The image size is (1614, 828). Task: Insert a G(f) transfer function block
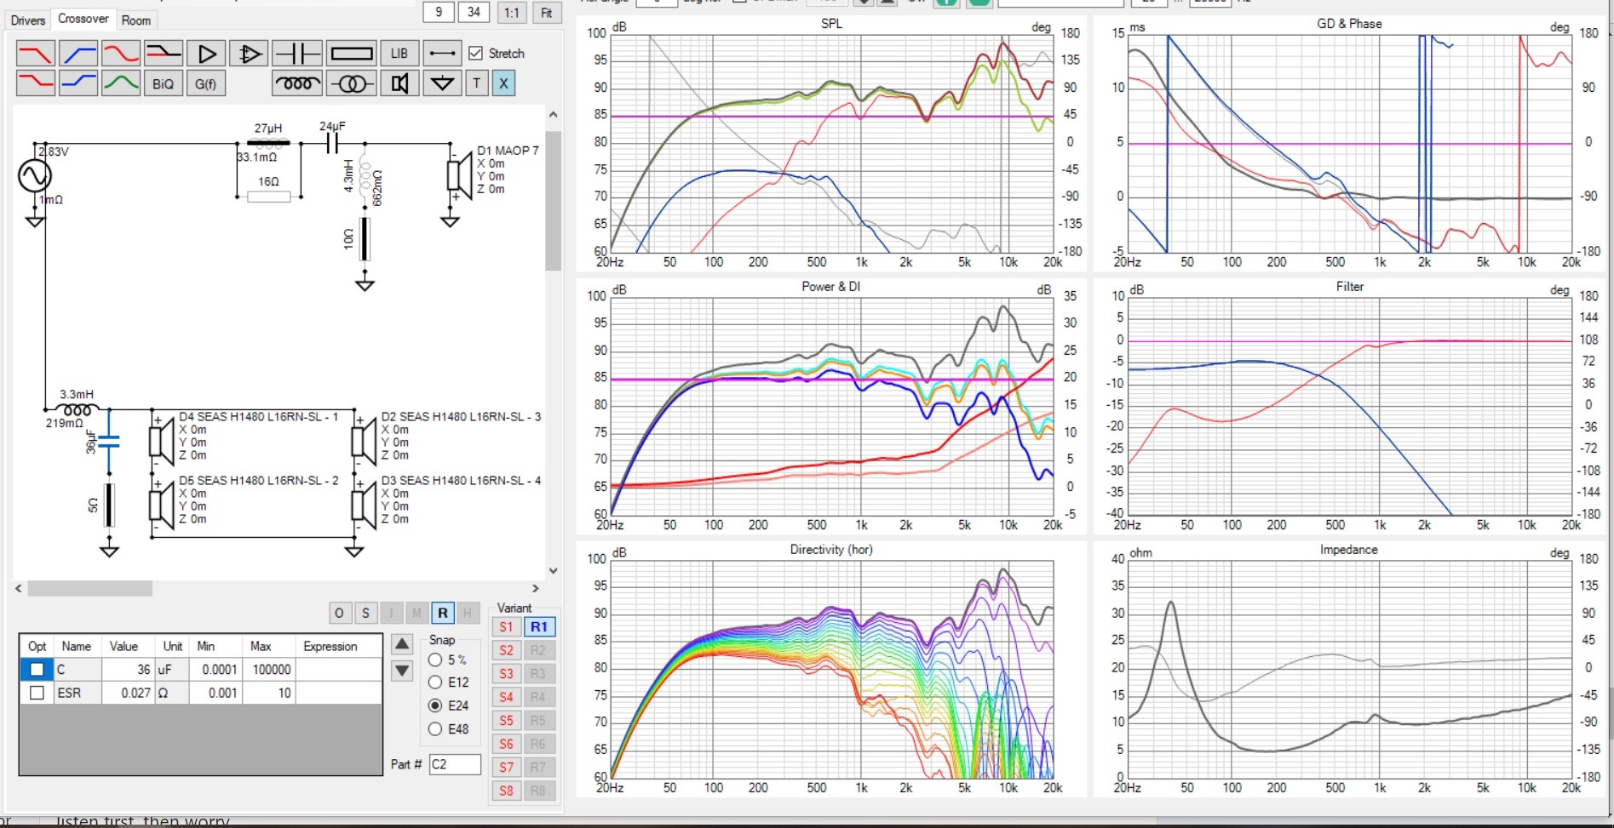pyautogui.click(x=205, y=83)
